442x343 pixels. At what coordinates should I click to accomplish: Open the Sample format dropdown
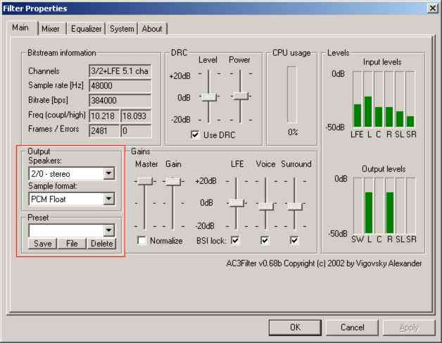click(x=108, y=199)
